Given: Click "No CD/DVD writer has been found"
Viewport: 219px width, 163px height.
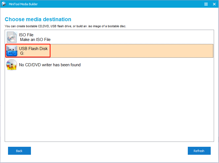Looking at the screenshot, I should 50,65.
